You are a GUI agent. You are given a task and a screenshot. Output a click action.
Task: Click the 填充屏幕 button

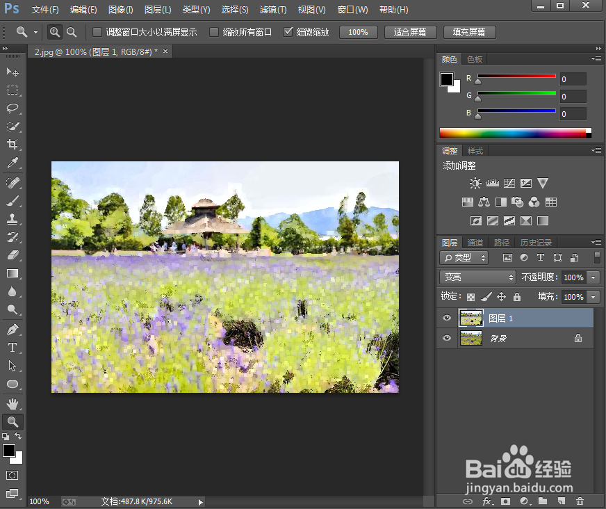tap(469, 32)
